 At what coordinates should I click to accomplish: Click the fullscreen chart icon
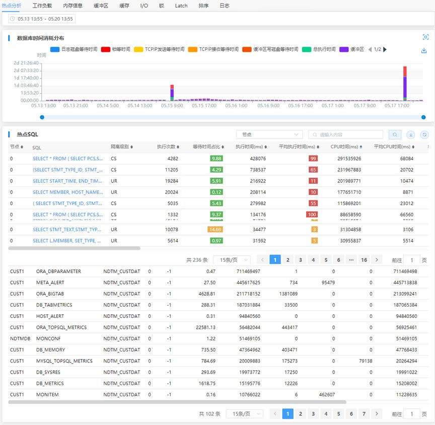click(x=425, y=37)
